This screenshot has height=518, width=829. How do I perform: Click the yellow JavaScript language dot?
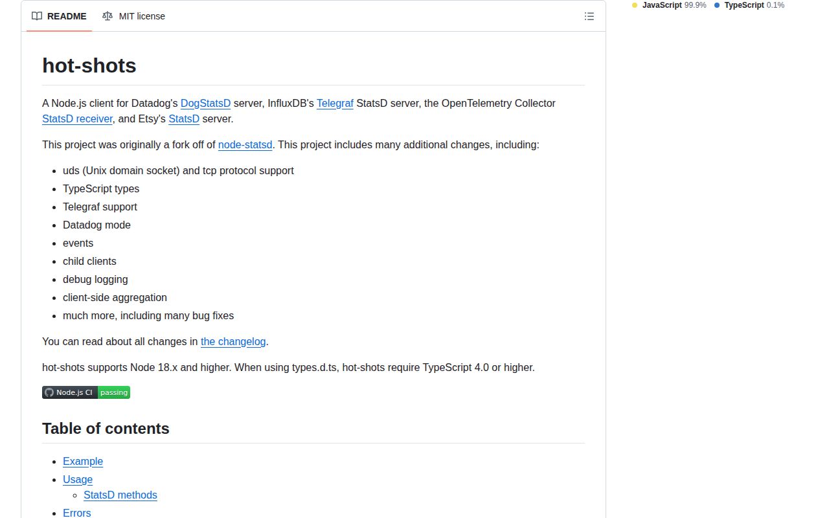[635, 5]
